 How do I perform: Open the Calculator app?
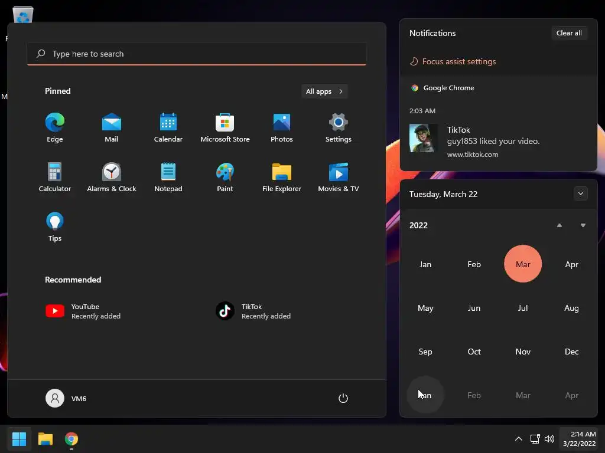tap(55, 178)
